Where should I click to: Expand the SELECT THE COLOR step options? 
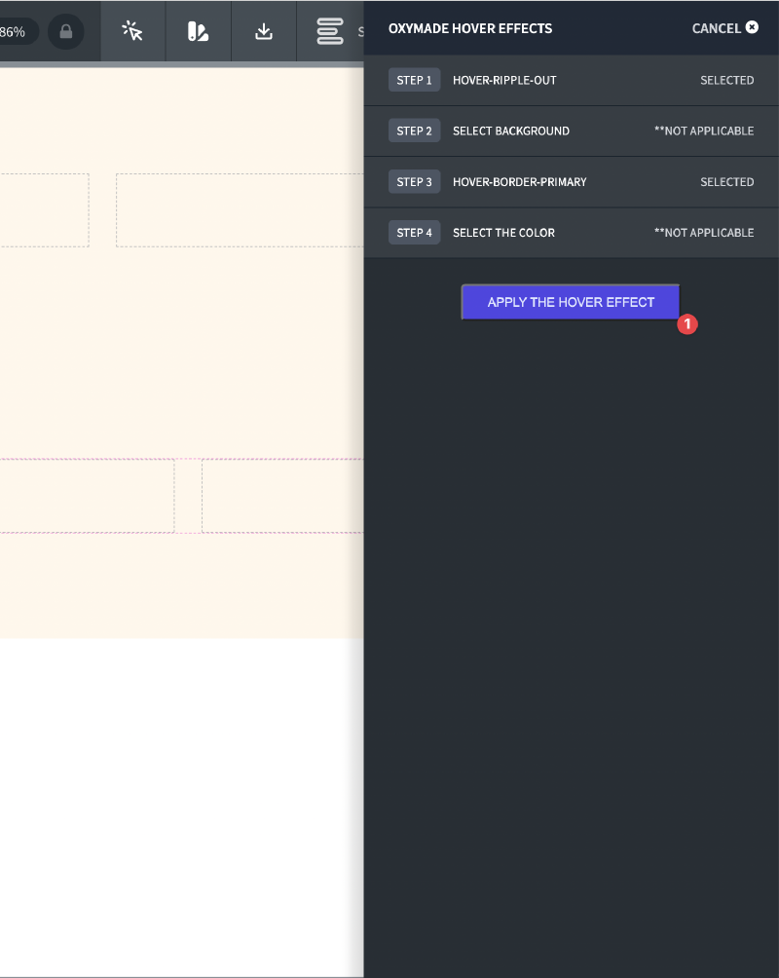(571, 232)
